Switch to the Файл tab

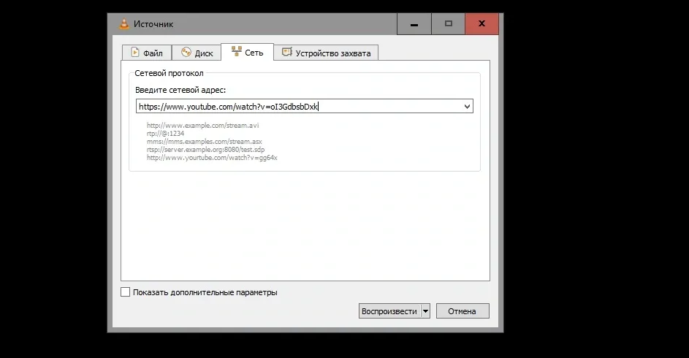point(147,53)
